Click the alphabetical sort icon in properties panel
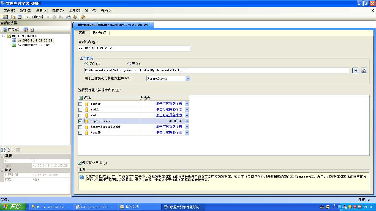The width and height of the screenshot is (376, 211). pos(10,150)
